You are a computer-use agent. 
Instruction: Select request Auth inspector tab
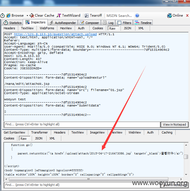pos(81,28)
